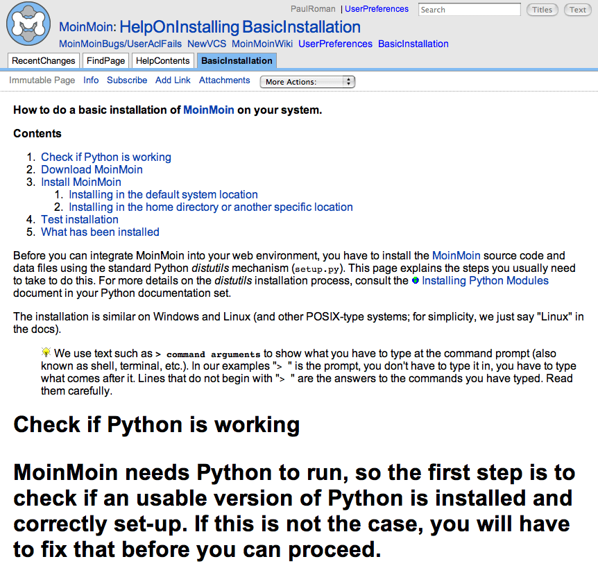Follow the MoinMoin link in the bold intro line
Screen dimensions: 598x575
coord(209,110)
